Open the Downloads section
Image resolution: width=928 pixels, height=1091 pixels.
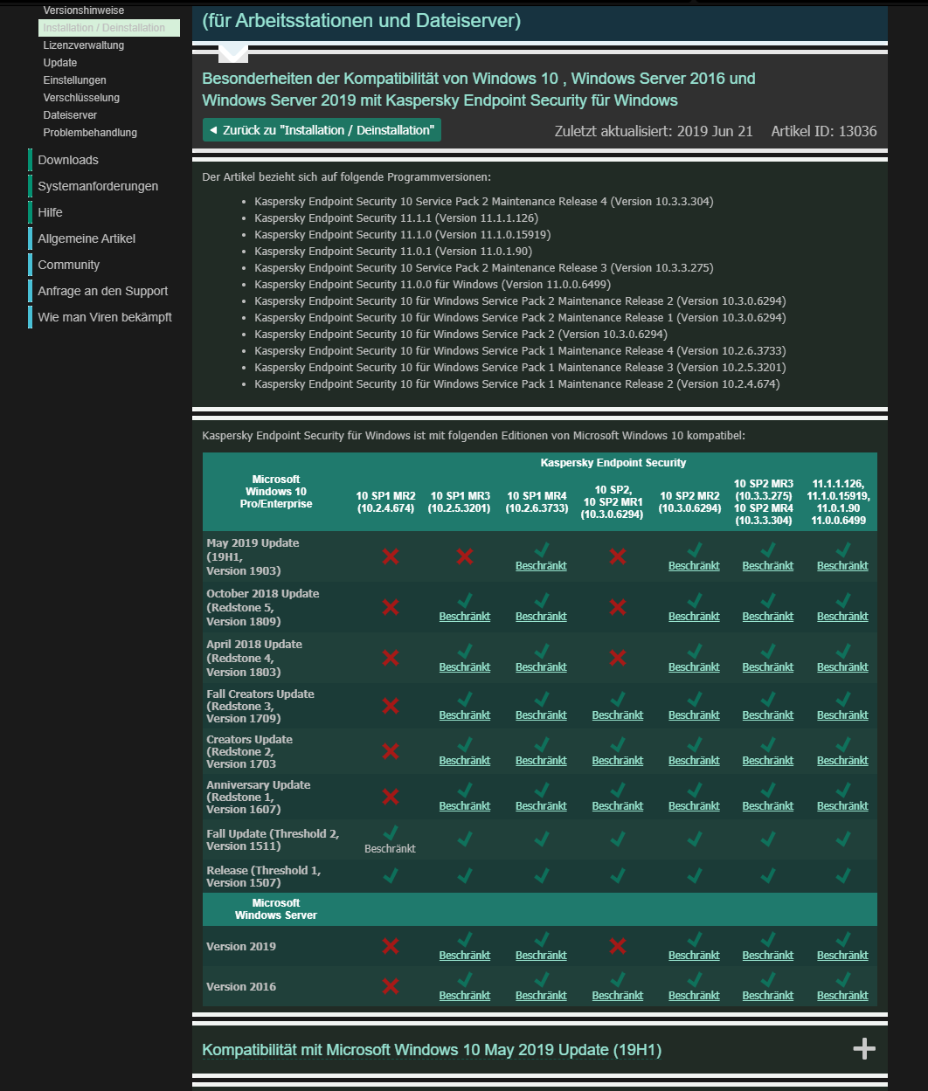point(68,160)
